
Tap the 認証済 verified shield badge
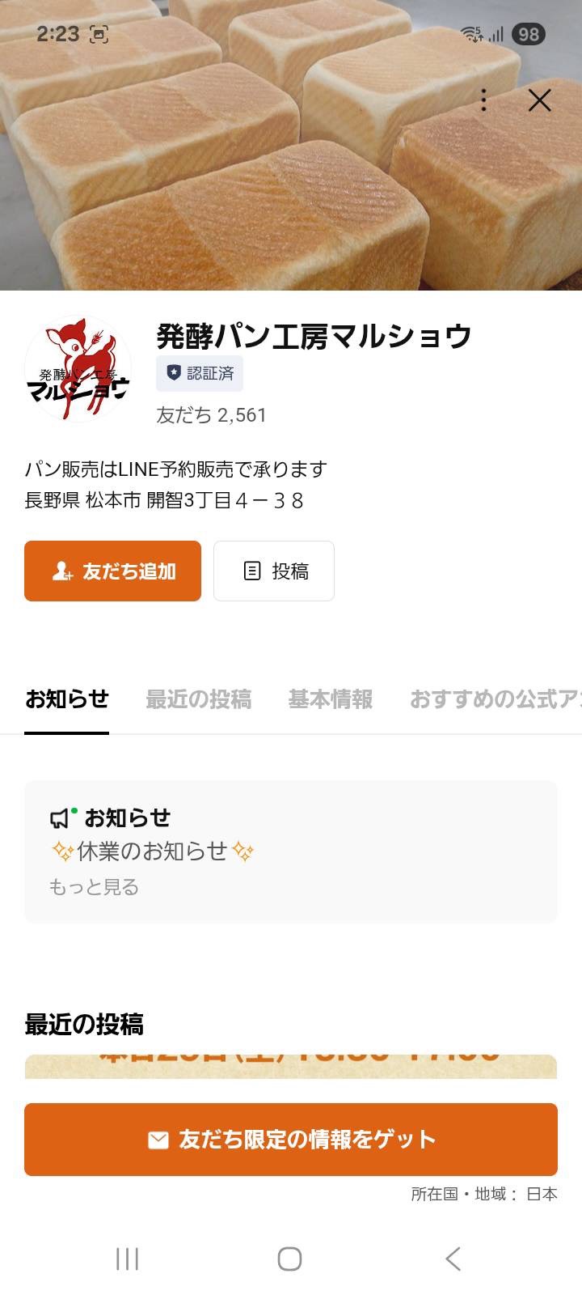(x=200, y=373)
